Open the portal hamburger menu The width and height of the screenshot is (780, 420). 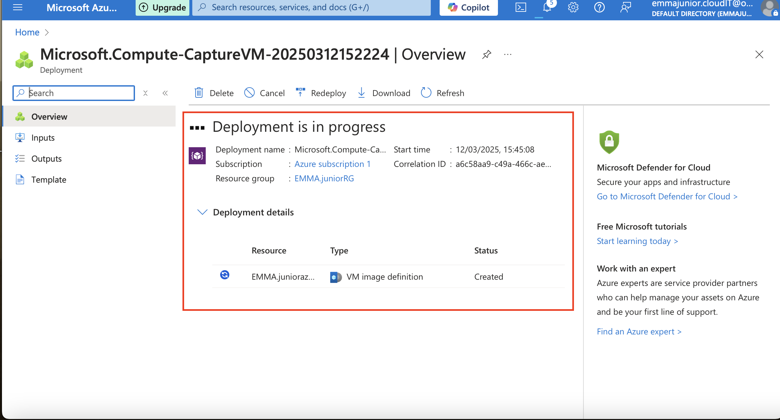pyautogui.click(x=18, y=8)
